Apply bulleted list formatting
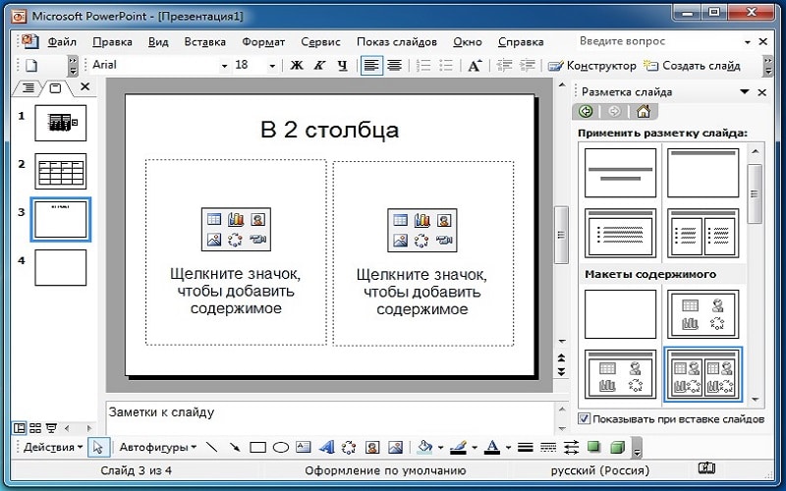Viewport: 786px width, 491px height. 446,66
